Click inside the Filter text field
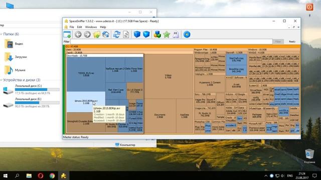 click(172, 41)
